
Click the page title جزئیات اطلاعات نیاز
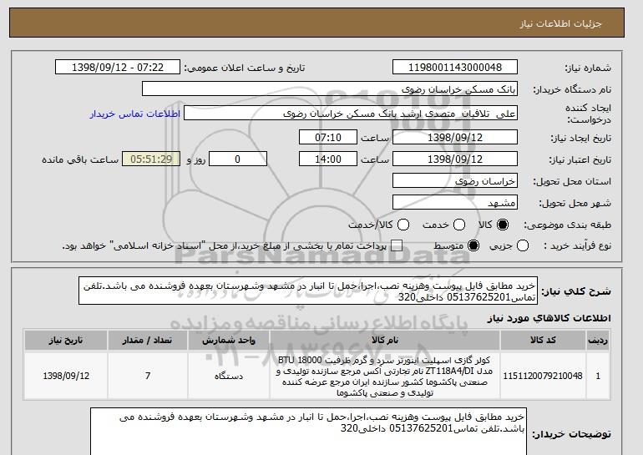click(560, 23)
